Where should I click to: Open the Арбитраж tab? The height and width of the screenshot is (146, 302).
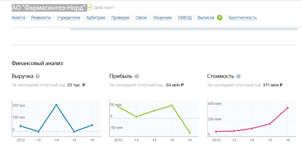pyautogui.click(x=96, y=18)
